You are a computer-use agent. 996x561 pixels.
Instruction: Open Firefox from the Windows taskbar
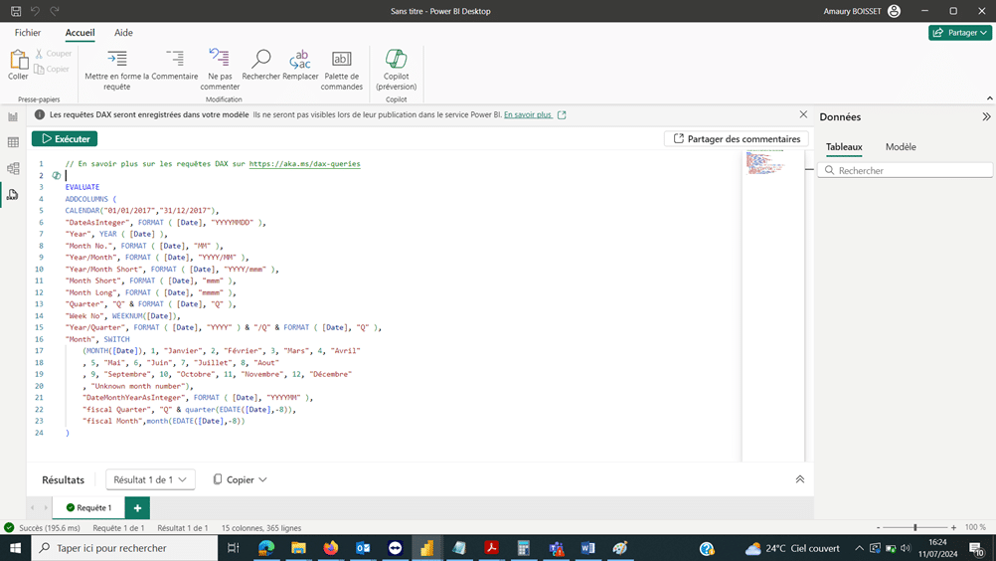coord(330,548)
